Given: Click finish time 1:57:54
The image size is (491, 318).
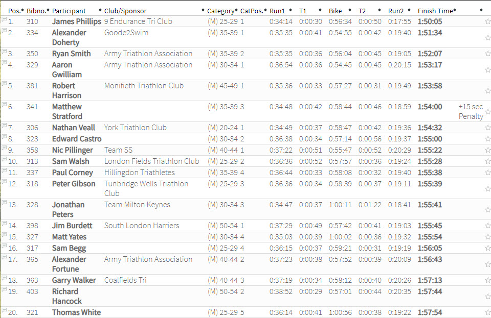Looking at the screenshot, I should [x=430, y=312].
